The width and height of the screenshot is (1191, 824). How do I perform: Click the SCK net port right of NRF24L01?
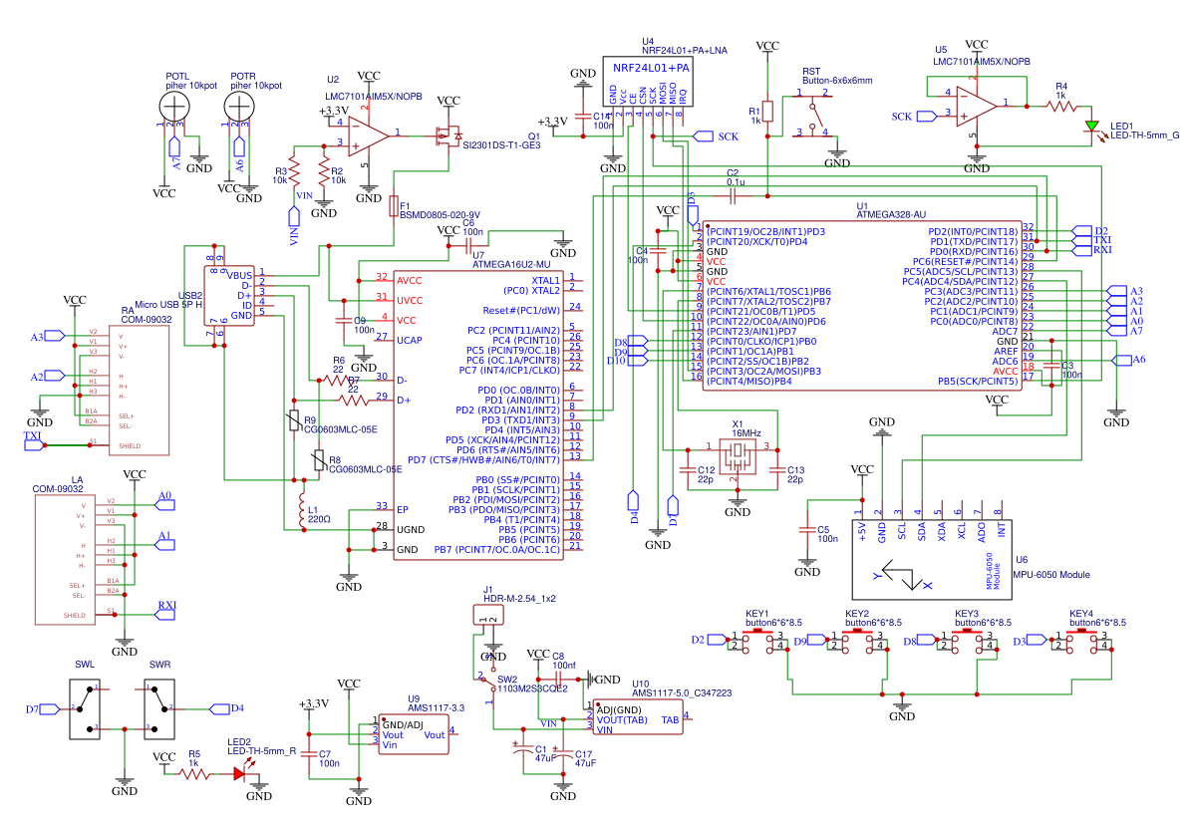click(x=704, y=137)
